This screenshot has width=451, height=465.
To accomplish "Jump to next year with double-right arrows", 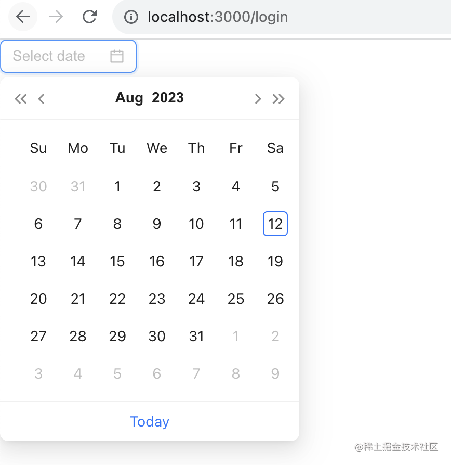I will (278, 99).
